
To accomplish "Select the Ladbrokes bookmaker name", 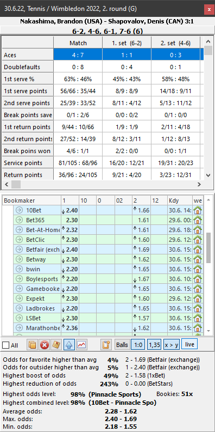I will coord(40,308).
